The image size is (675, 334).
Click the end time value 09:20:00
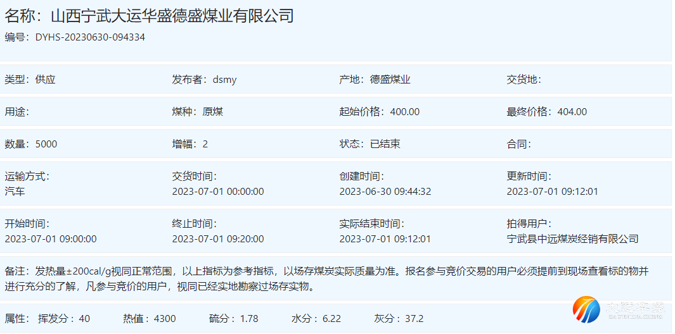[x=218, y=239]
